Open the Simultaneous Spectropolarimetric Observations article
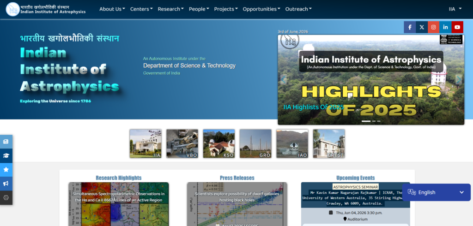Screen dimensions: 473x226 (119, 197)
